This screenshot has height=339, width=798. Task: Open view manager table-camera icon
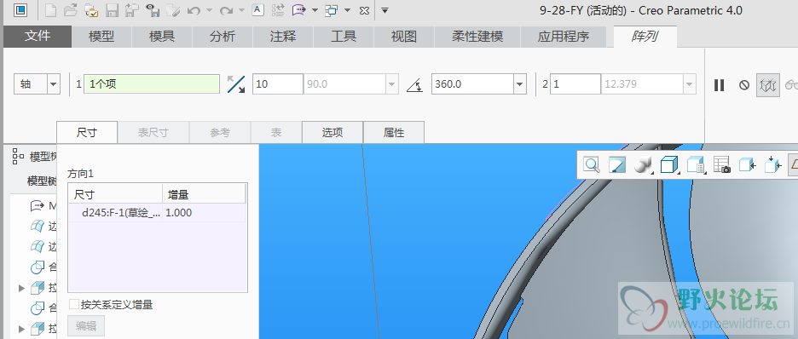pos(722,164)
